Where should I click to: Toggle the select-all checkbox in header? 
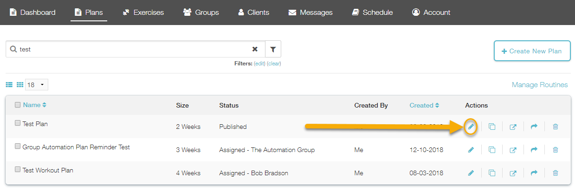pyautogui.click(x=18, y=105)
